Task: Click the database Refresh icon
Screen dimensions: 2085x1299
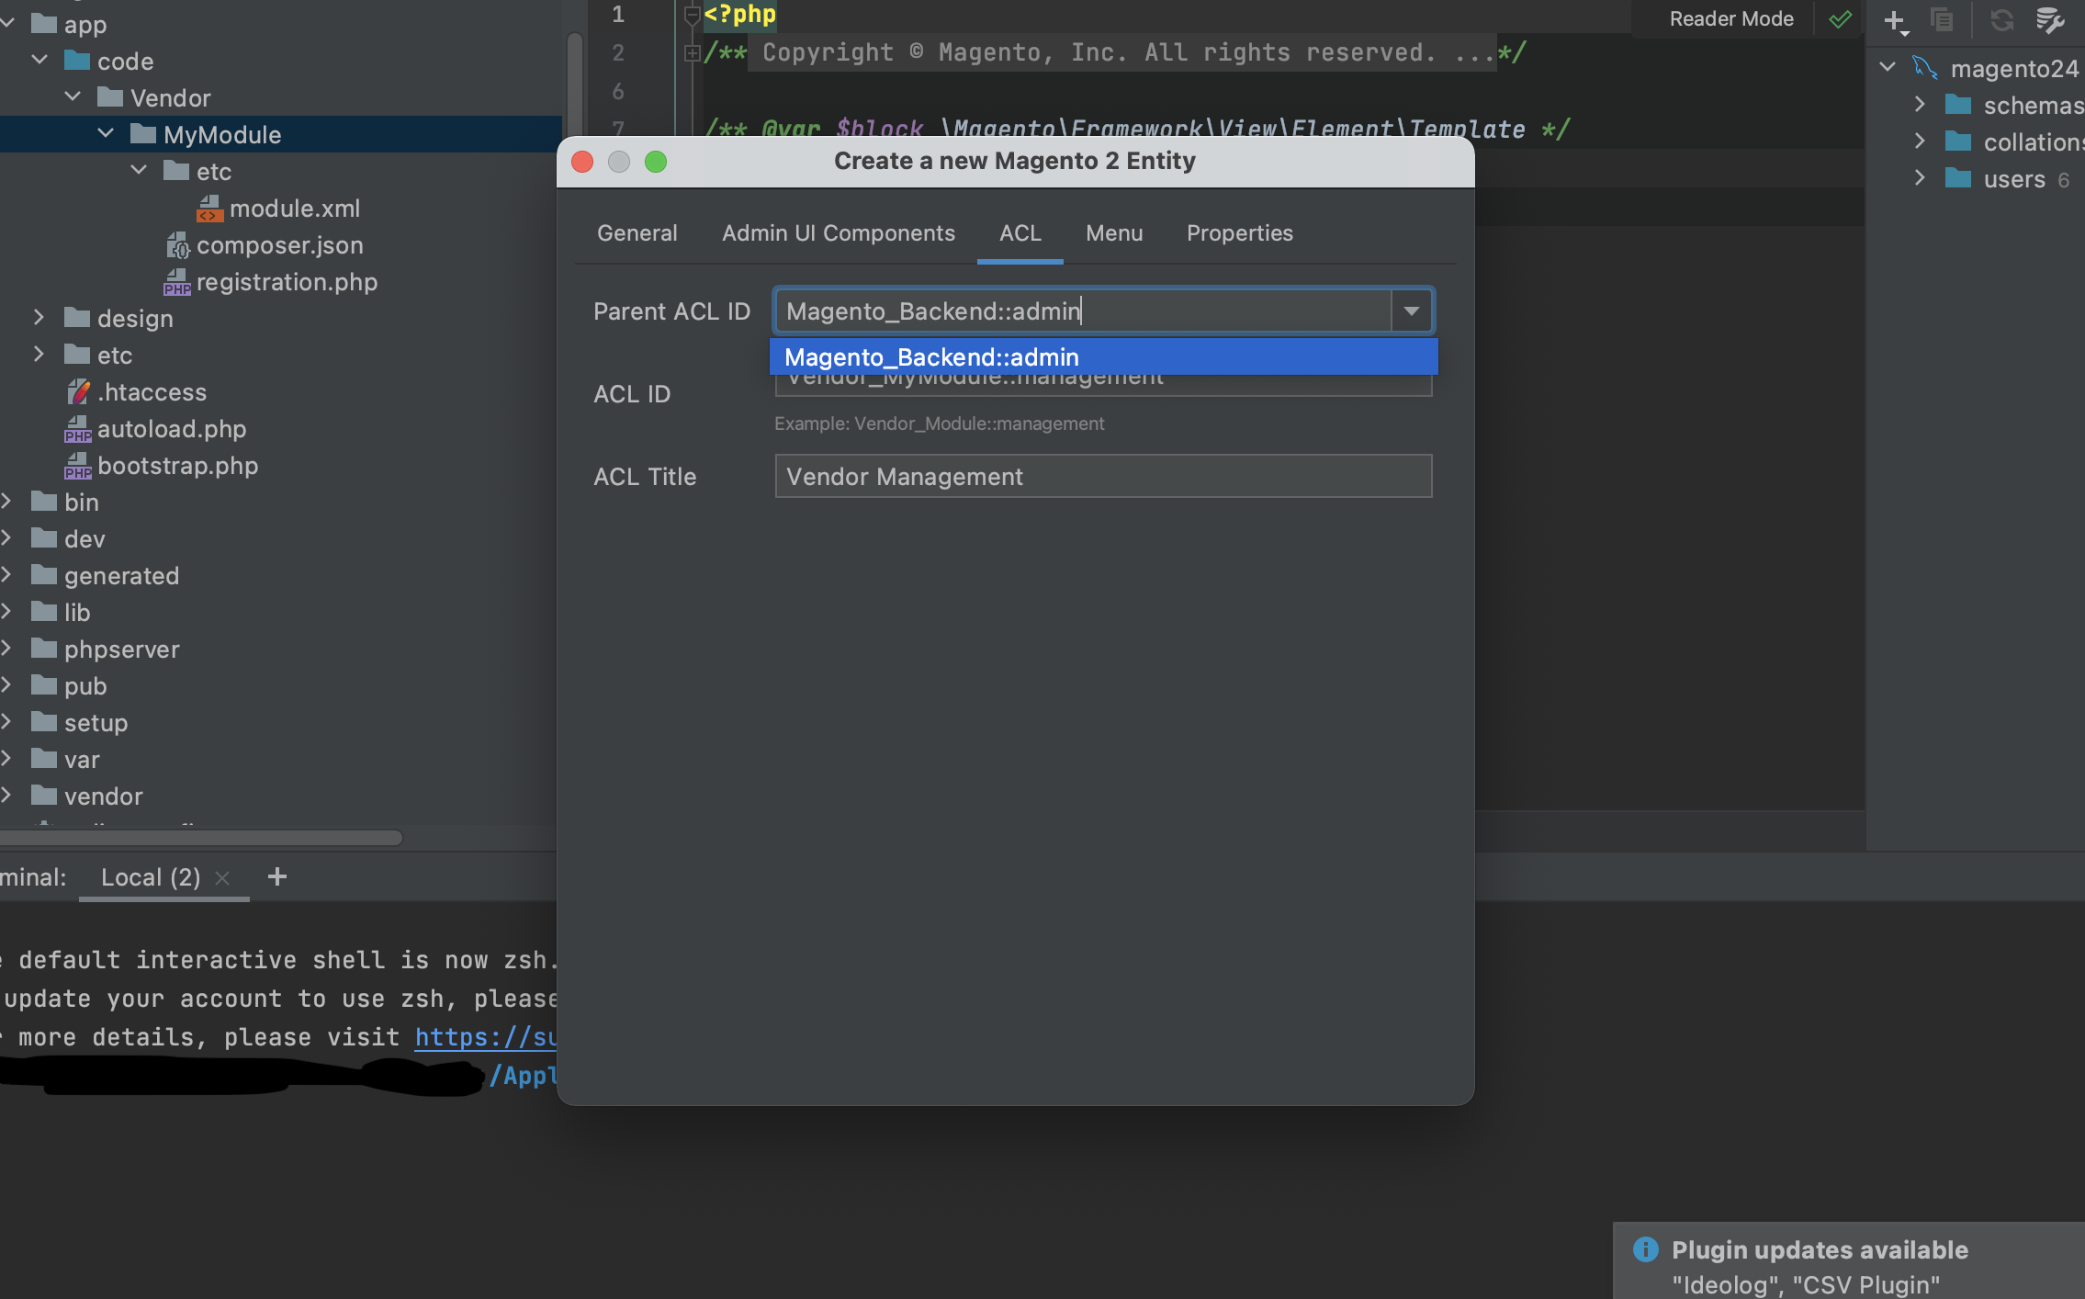Action: [2001, 20]
